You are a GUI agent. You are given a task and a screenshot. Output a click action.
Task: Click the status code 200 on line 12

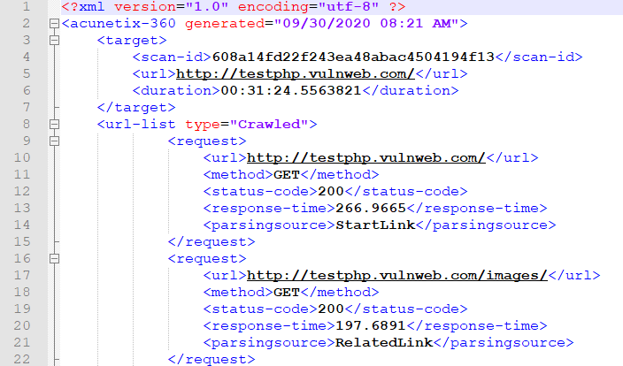331,191
